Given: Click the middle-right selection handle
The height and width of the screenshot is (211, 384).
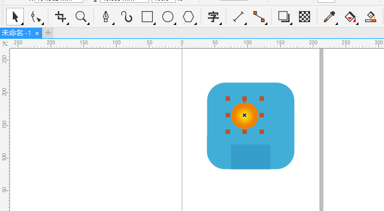Looking at the screenshot, I should coord(262,115).
